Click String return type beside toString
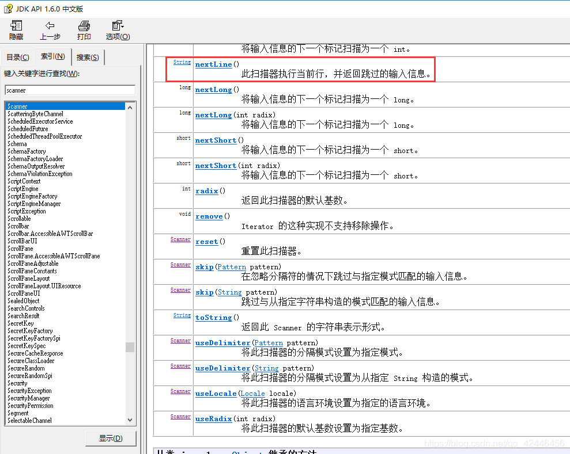The width and height of the screenshot is (570, 454). (182, 315)
